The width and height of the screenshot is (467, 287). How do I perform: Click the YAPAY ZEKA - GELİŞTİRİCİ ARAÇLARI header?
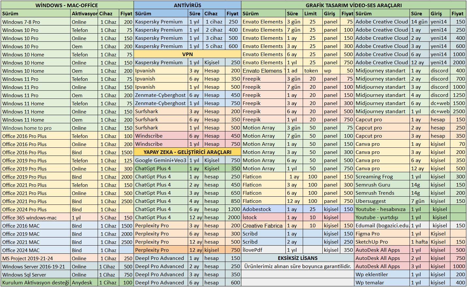[x=187, y=152]
